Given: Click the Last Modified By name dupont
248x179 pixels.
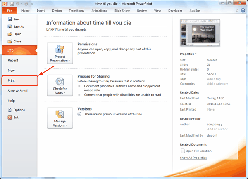Looking at the screenshot, I should click(212, 135).
